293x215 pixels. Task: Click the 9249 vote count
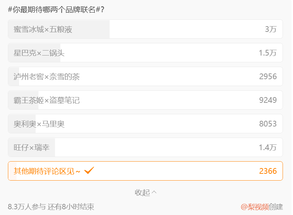[268, 100]
